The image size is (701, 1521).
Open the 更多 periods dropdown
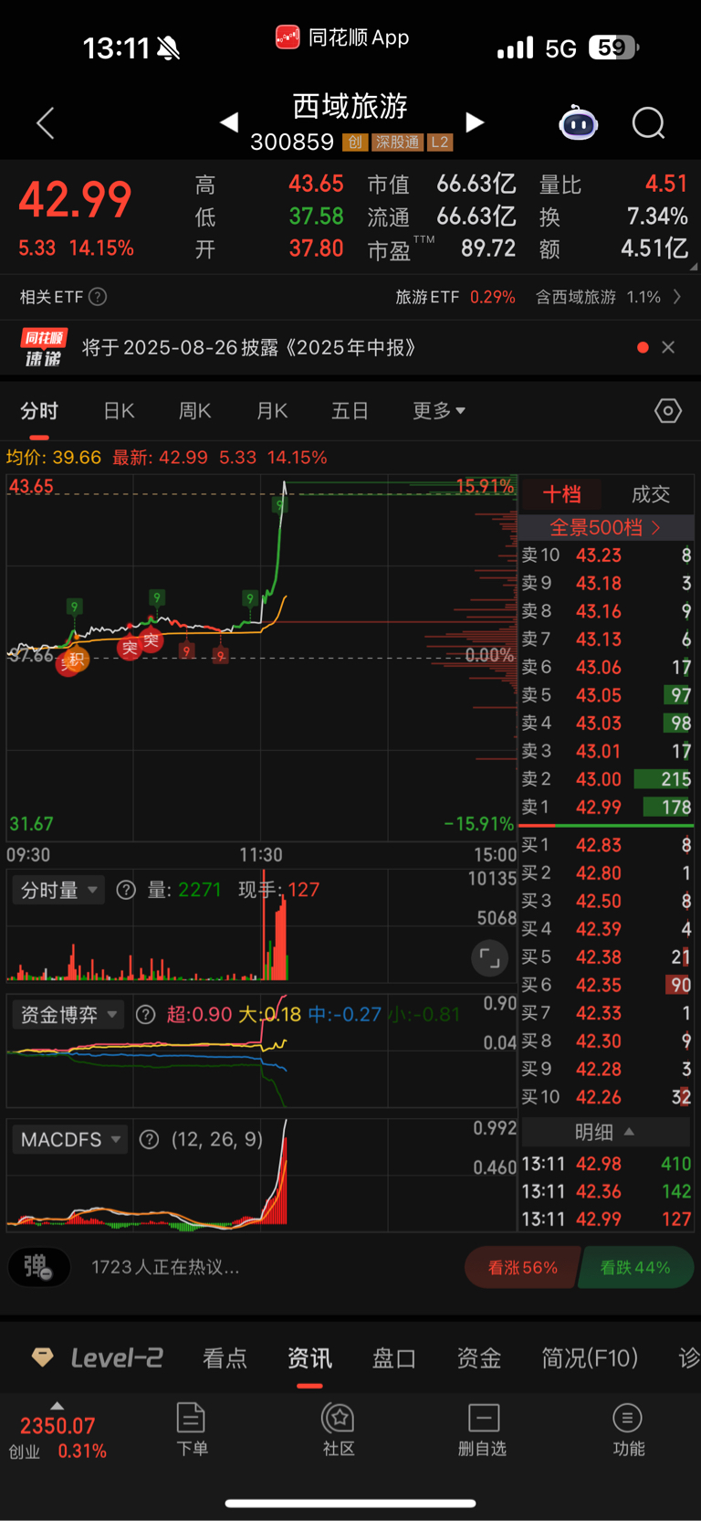pyautogui.click(x=438, y=411)
